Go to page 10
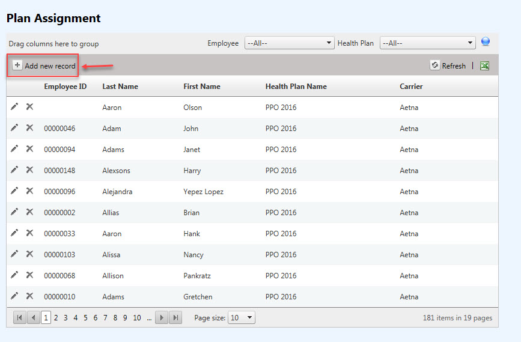This screenshot has height=342, width=521. (137, 318)
